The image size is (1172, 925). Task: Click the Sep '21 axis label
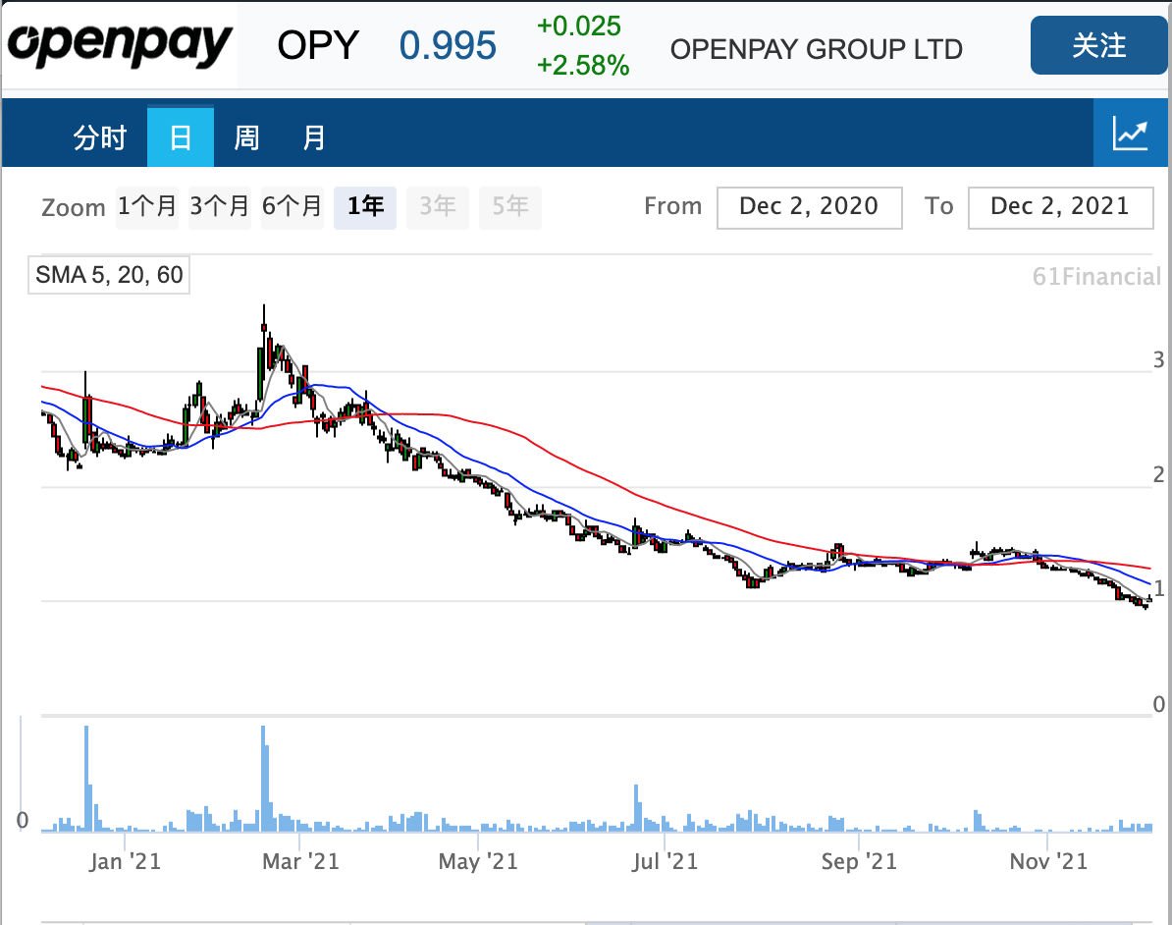(x=859, y=861)
